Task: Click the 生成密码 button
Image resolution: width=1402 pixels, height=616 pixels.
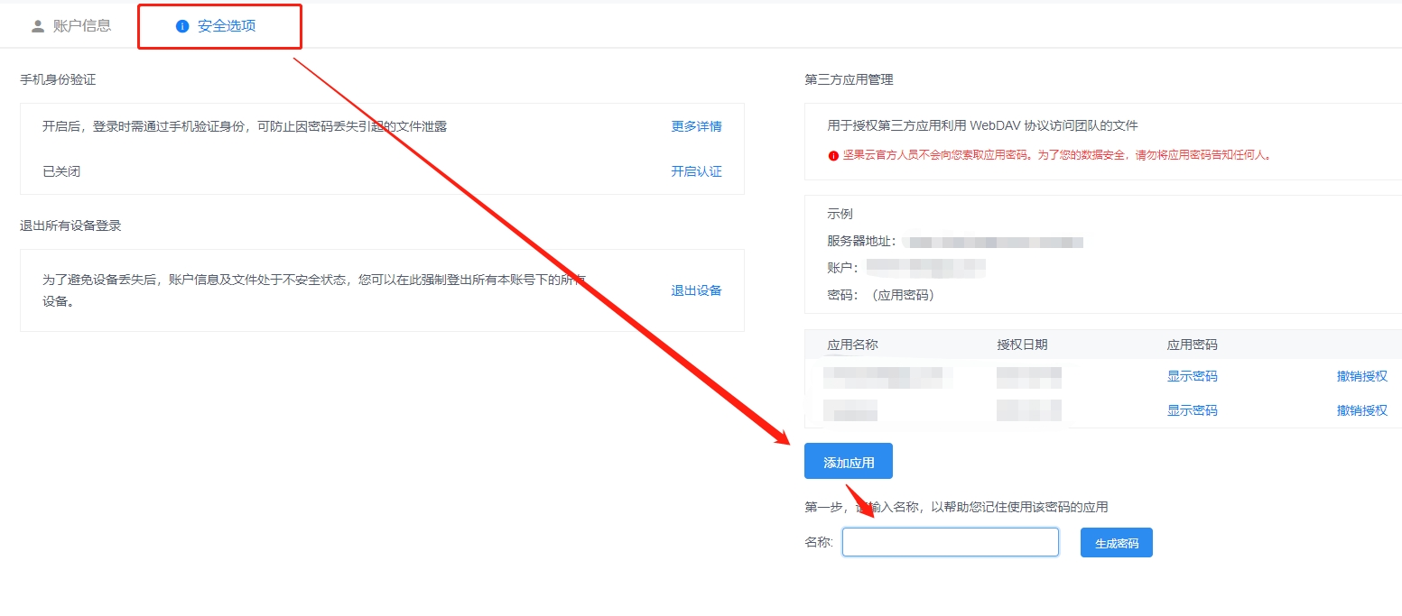Action: [1116, 543]
